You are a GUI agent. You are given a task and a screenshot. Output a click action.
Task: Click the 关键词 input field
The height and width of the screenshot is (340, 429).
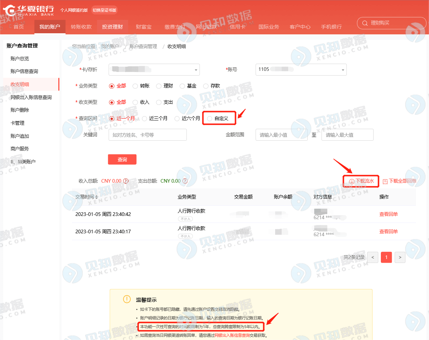click(x=147, y=135)
